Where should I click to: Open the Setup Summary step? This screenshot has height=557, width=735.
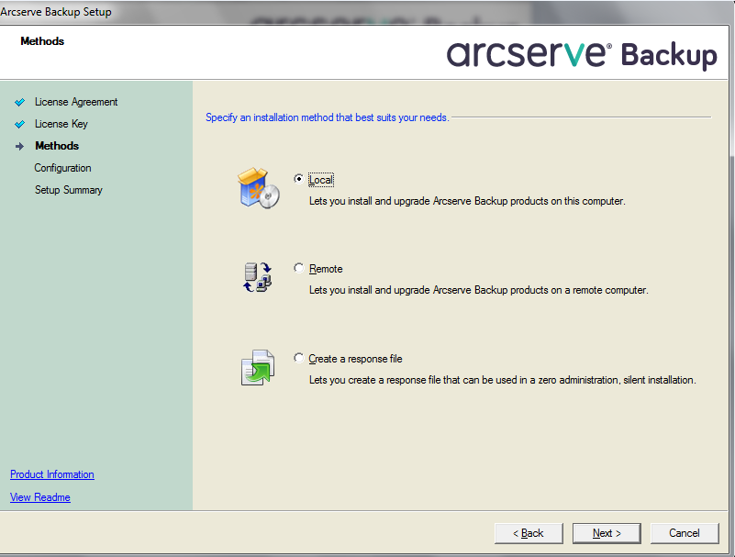coord(68,190)
